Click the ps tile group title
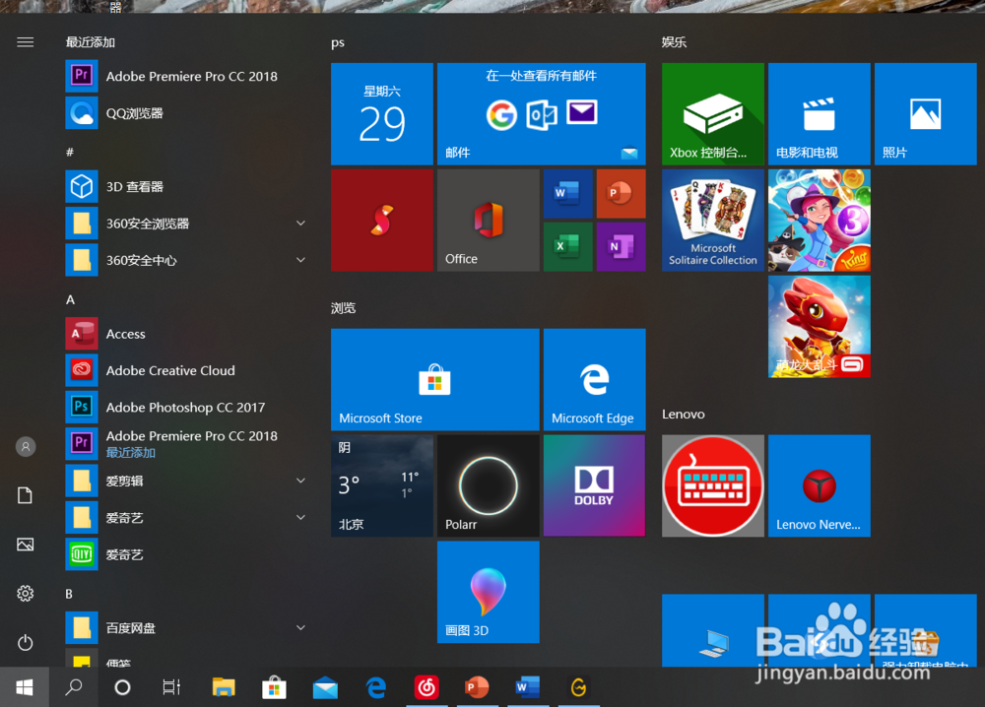985x707 pixels. (x=338, y=42)
